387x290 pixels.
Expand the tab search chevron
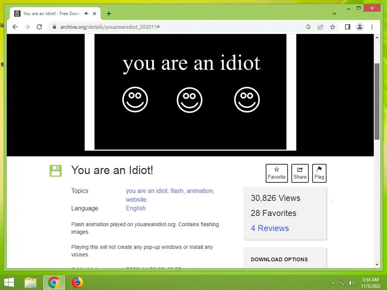334,14
